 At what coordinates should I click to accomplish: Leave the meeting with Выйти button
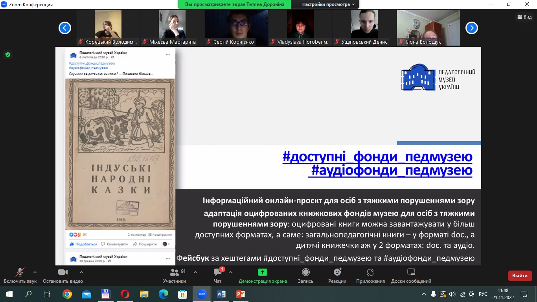520,276
